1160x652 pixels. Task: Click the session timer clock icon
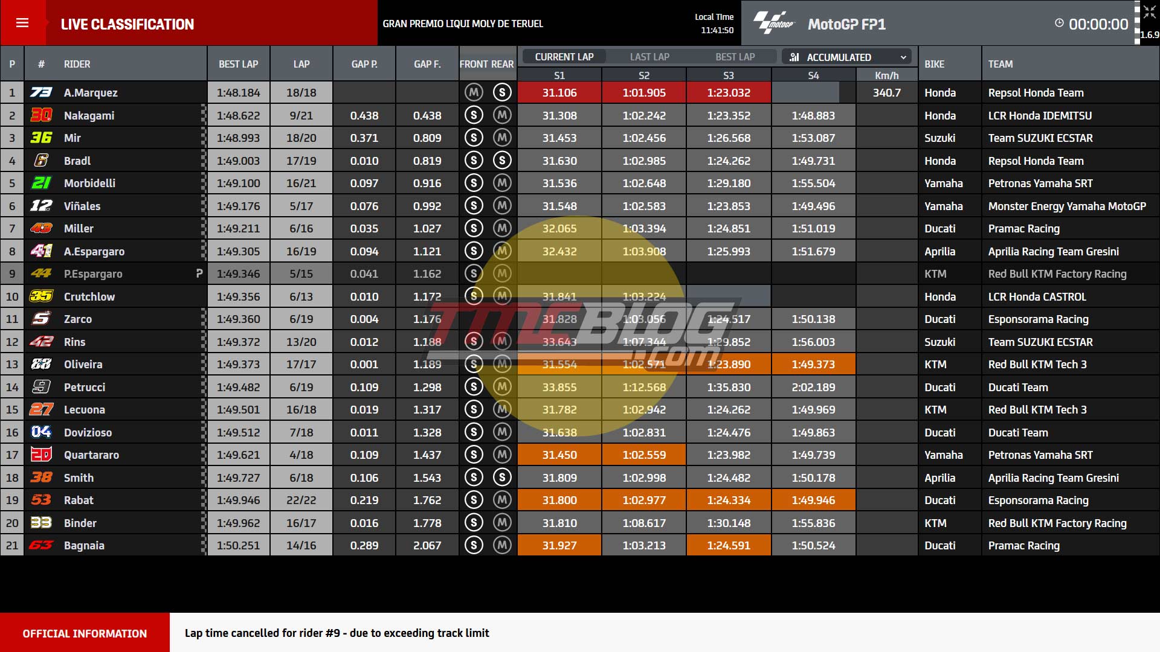point(1059,23)
